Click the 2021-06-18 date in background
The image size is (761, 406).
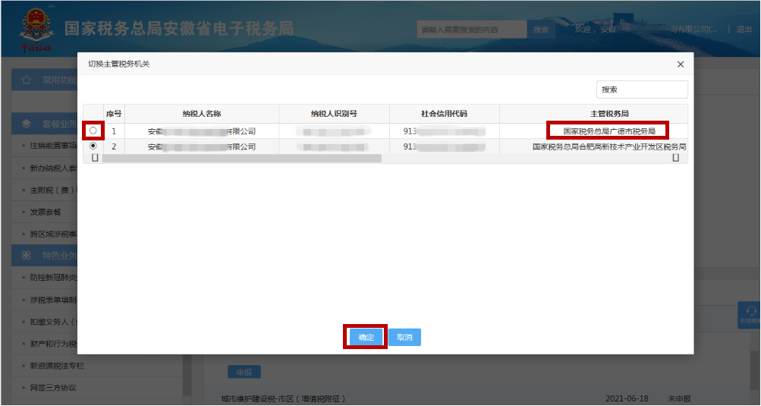pyautogui.click(x=627, y=398)
